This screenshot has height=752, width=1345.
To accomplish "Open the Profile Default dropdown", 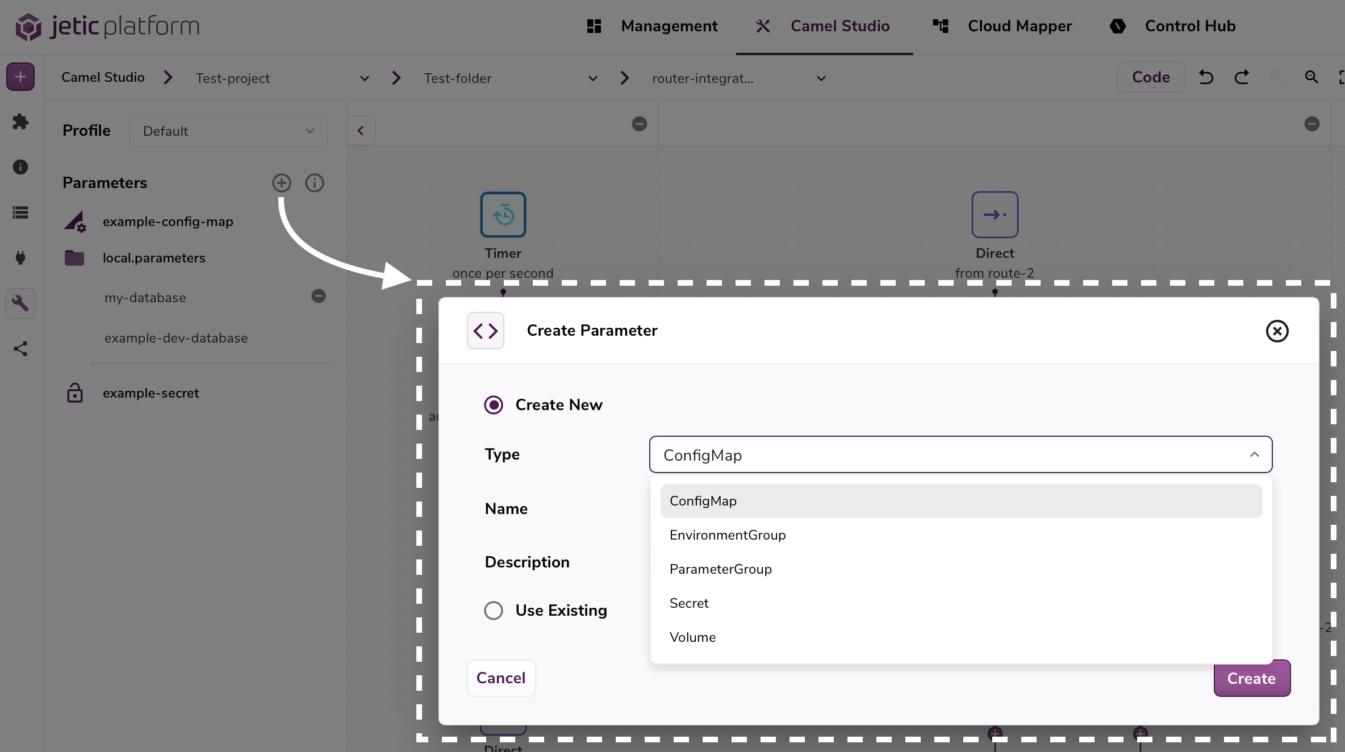I will coord(228,131).
